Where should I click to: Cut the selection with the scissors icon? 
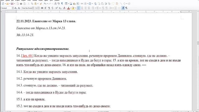coord(29,4)
